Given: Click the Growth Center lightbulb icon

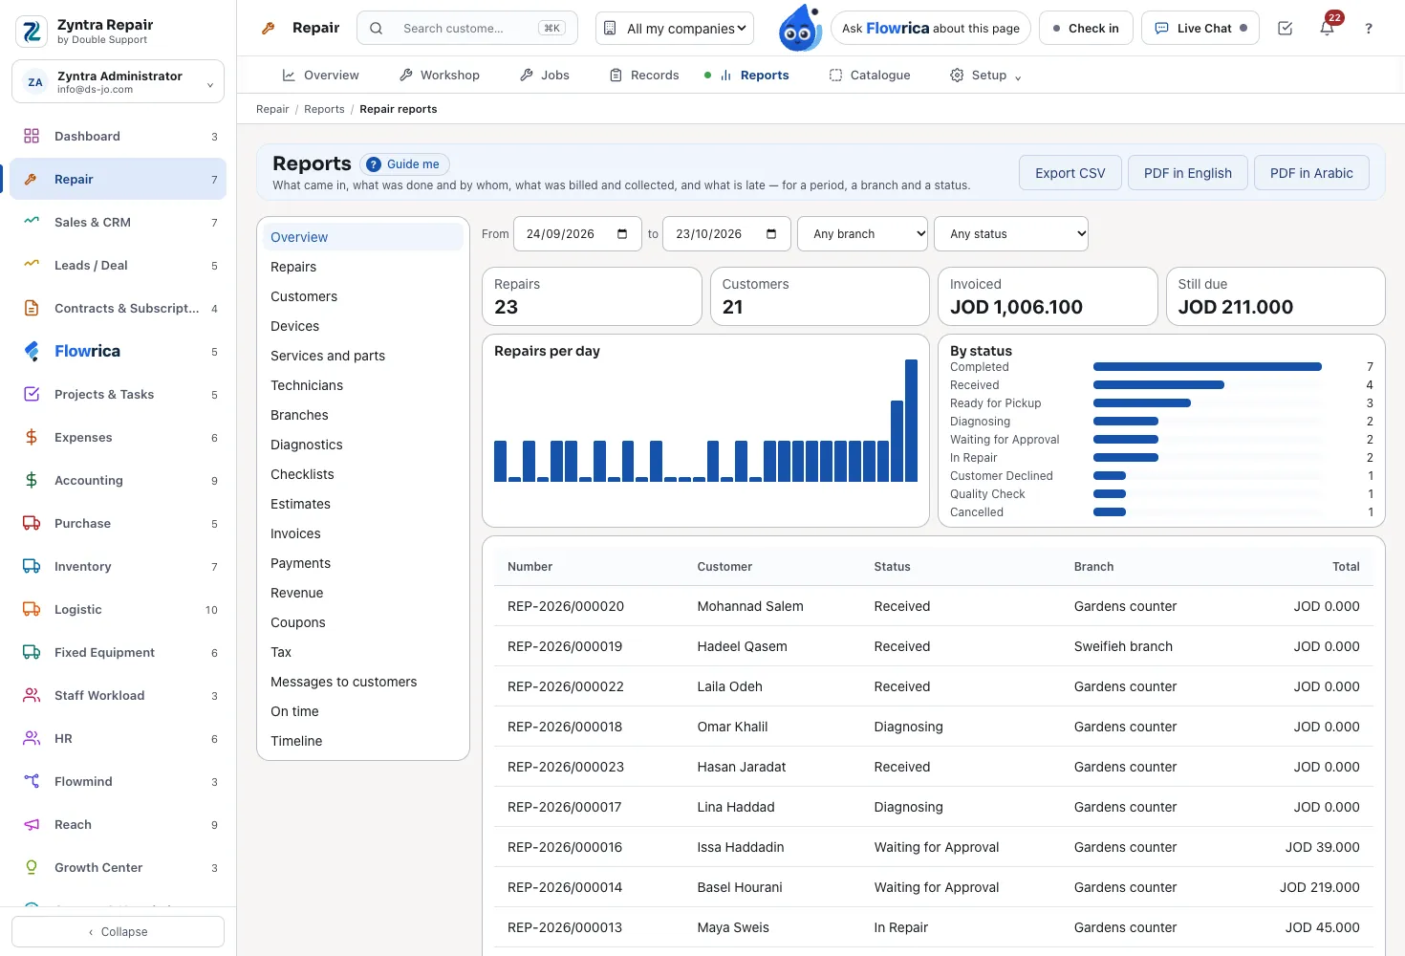Looking at the screenshot, I should 32,867.
